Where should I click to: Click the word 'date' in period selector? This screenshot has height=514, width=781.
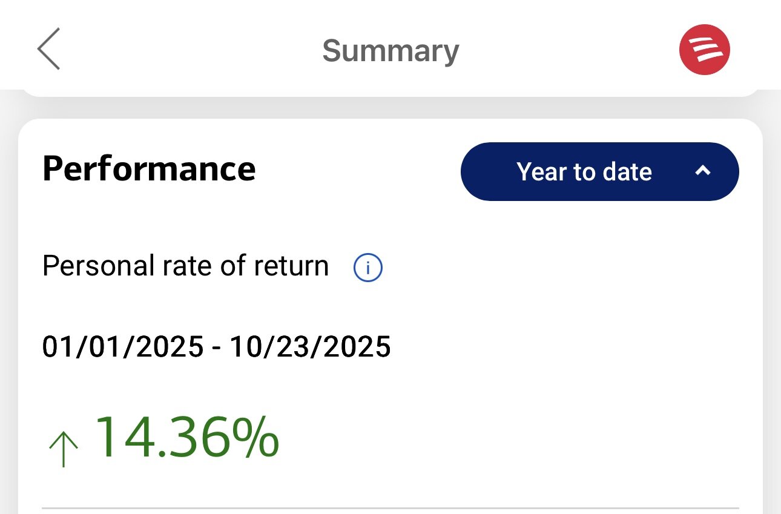627,172
